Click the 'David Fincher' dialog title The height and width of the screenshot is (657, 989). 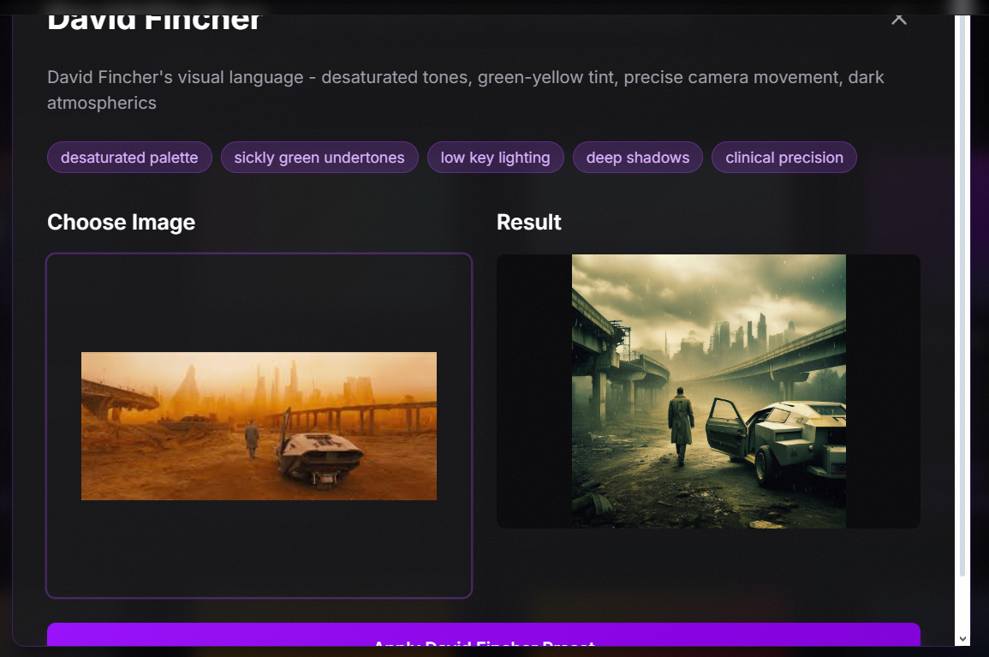(x=154, y=21)
